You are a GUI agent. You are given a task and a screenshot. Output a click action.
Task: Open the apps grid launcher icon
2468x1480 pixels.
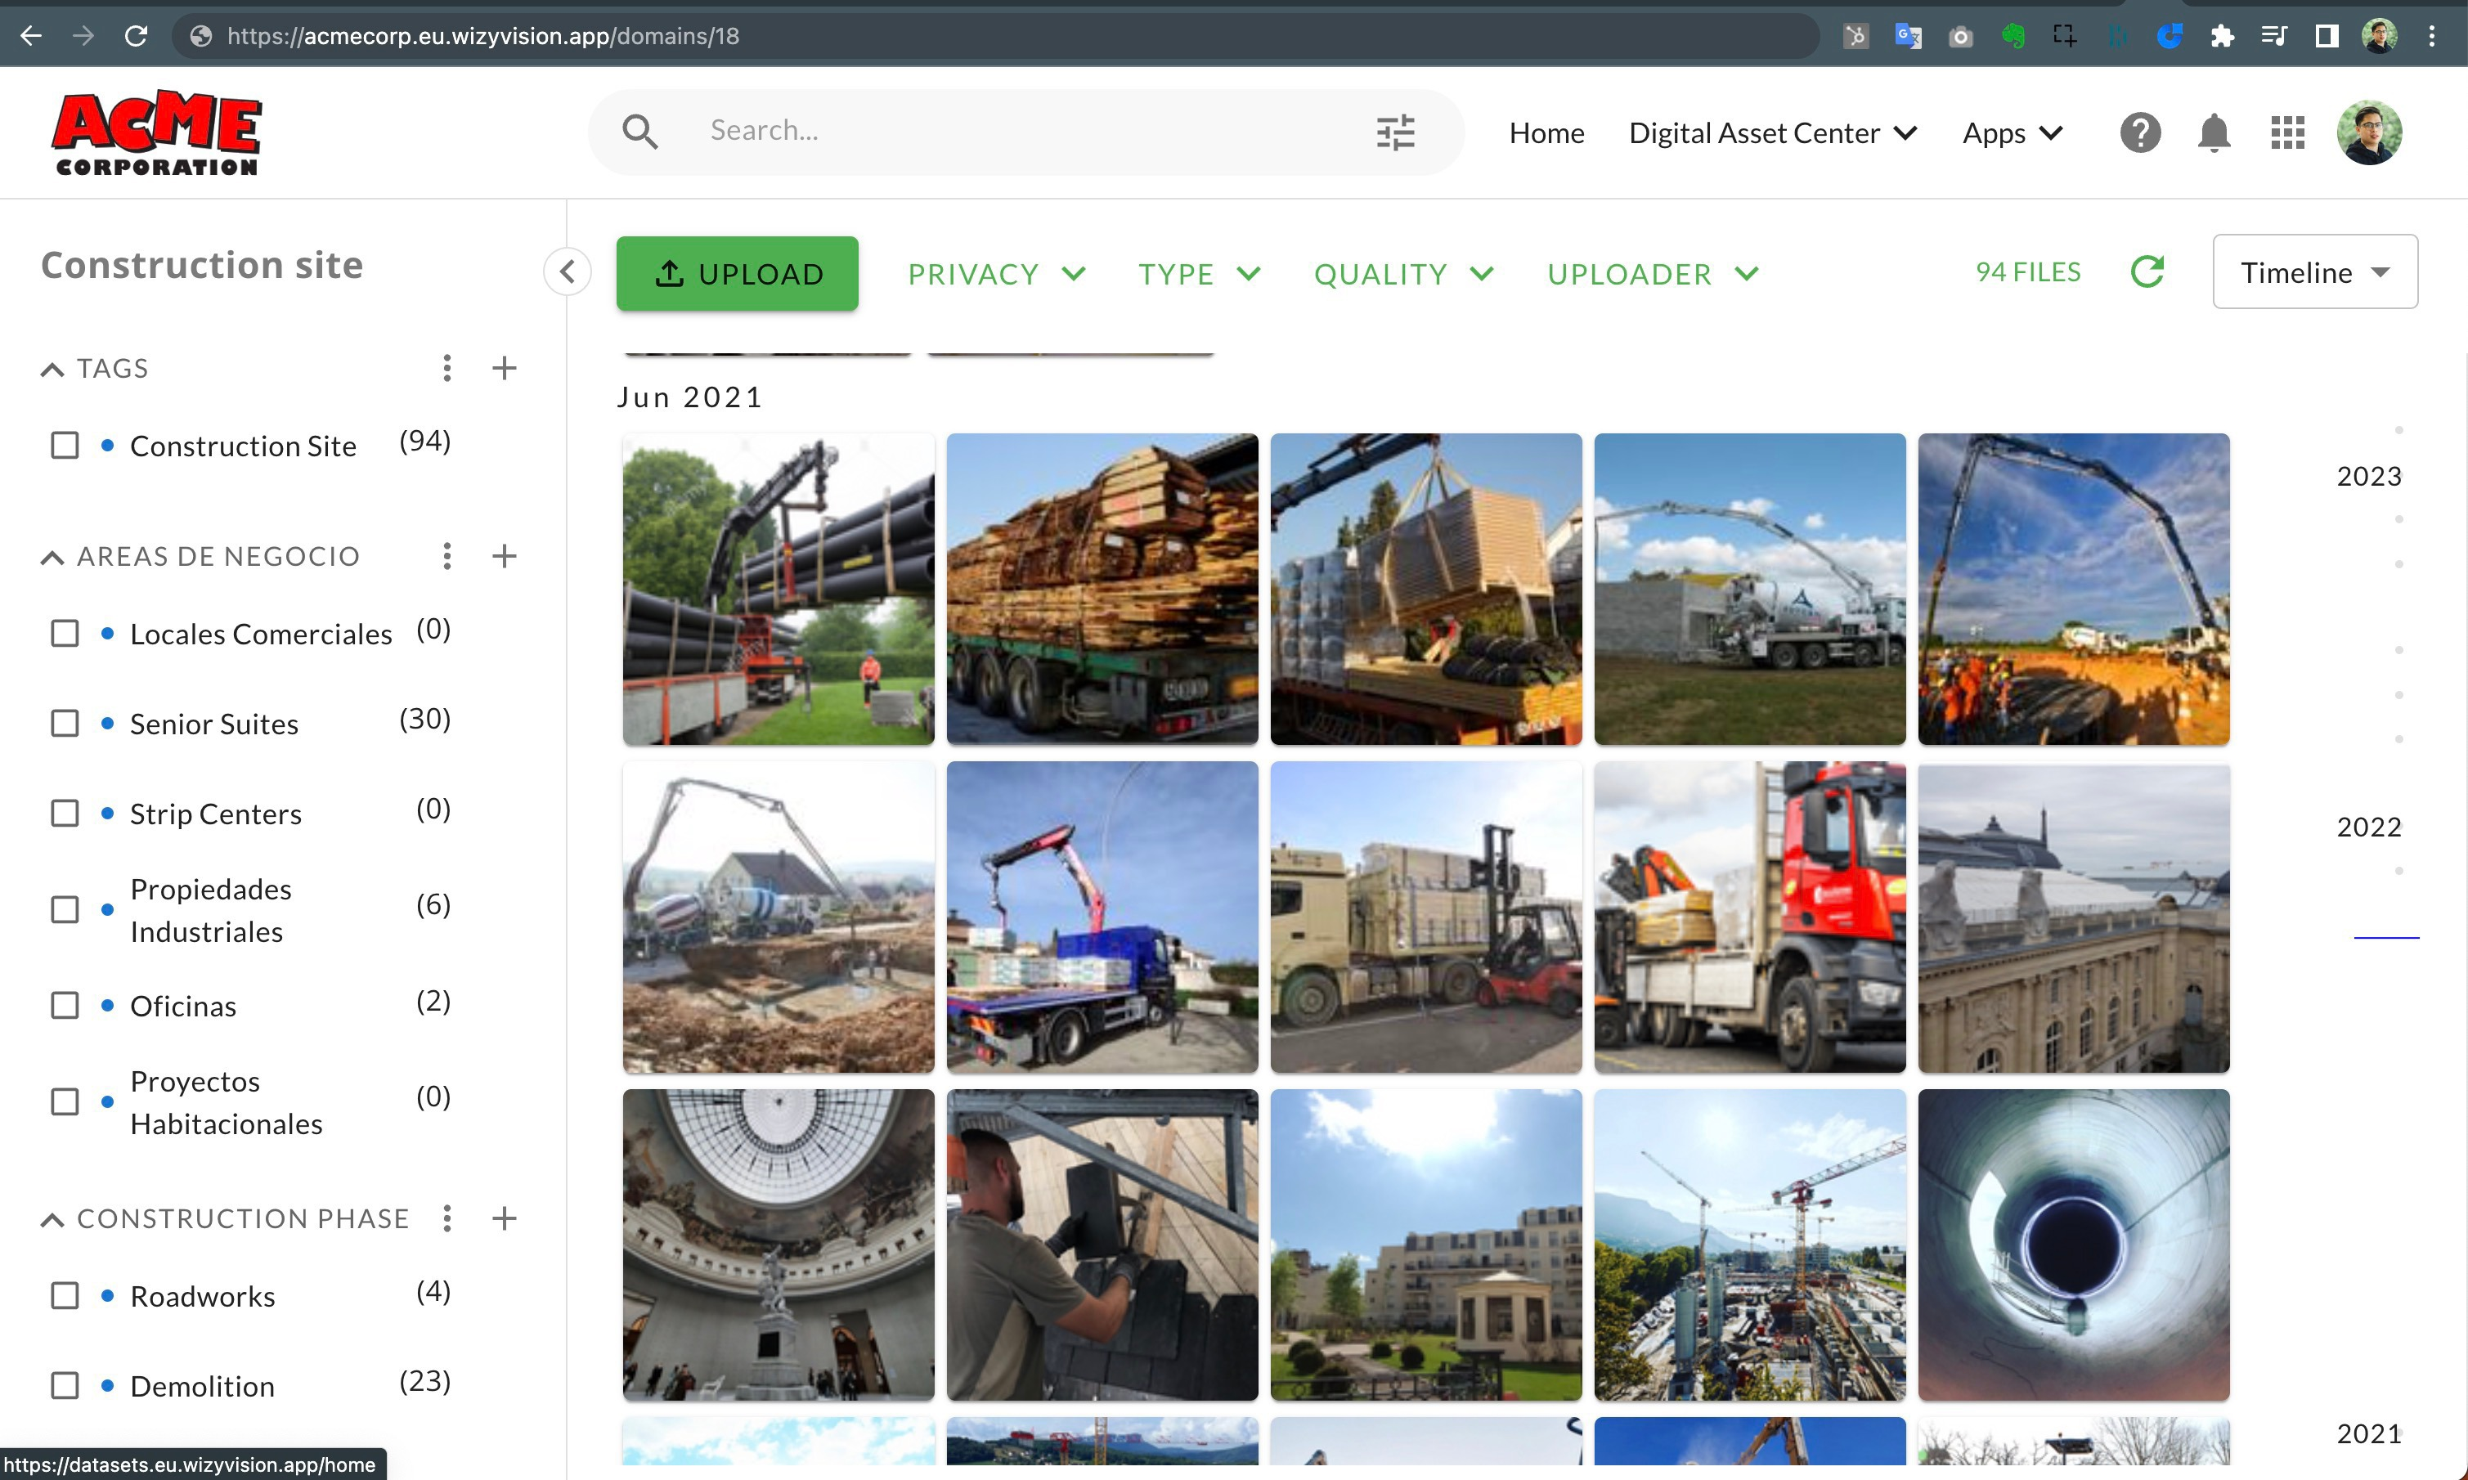pos(2287,132)
